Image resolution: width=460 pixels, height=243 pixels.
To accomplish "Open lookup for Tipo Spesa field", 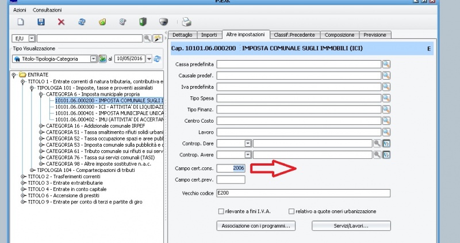I will [387, 97].
